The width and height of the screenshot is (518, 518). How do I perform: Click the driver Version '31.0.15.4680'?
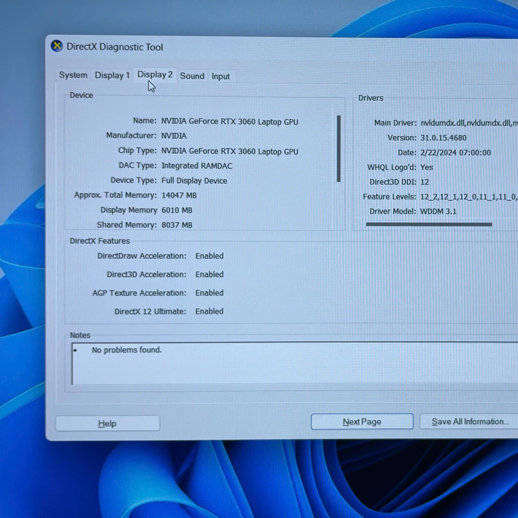[443, 138]
